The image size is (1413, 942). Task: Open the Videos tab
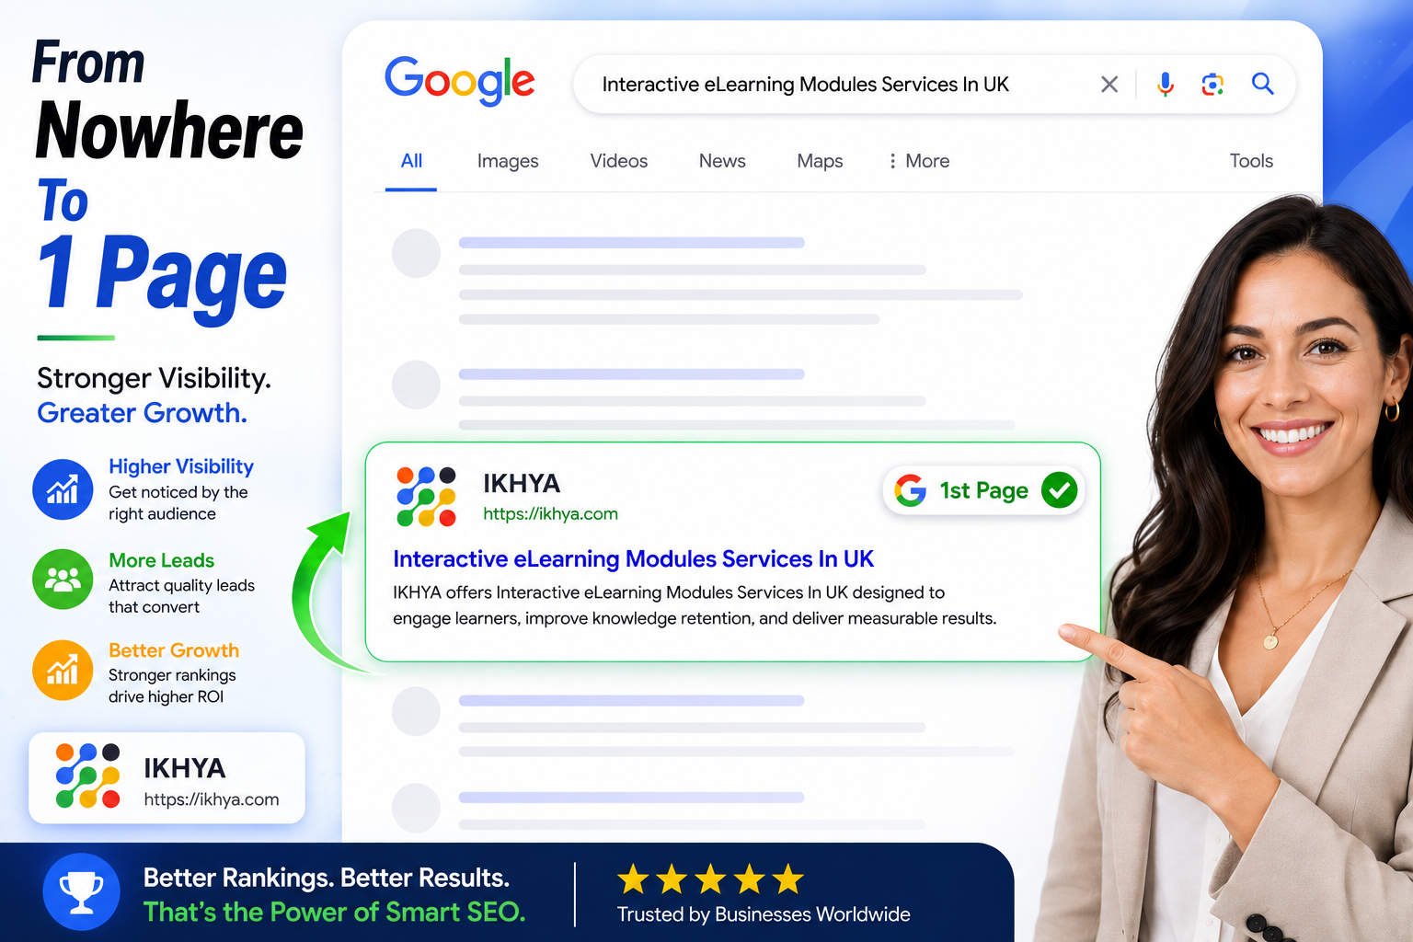point(619,161)
